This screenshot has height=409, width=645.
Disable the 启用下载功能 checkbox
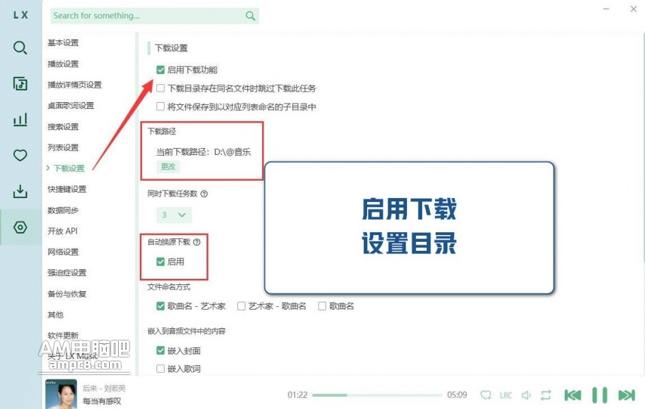[161, 70]
